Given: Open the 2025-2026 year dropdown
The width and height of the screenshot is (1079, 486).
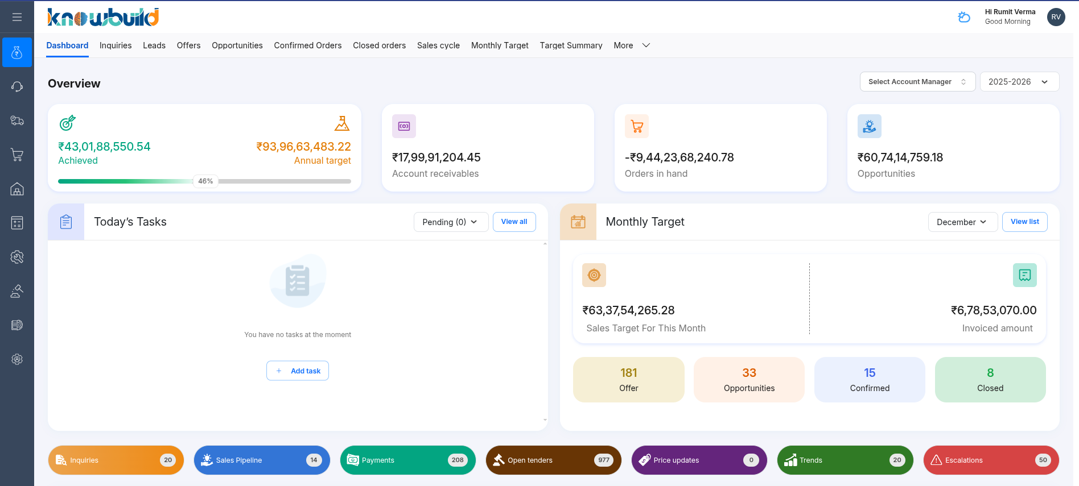Looking at the screenshot, I should (x=1019, y=82).
